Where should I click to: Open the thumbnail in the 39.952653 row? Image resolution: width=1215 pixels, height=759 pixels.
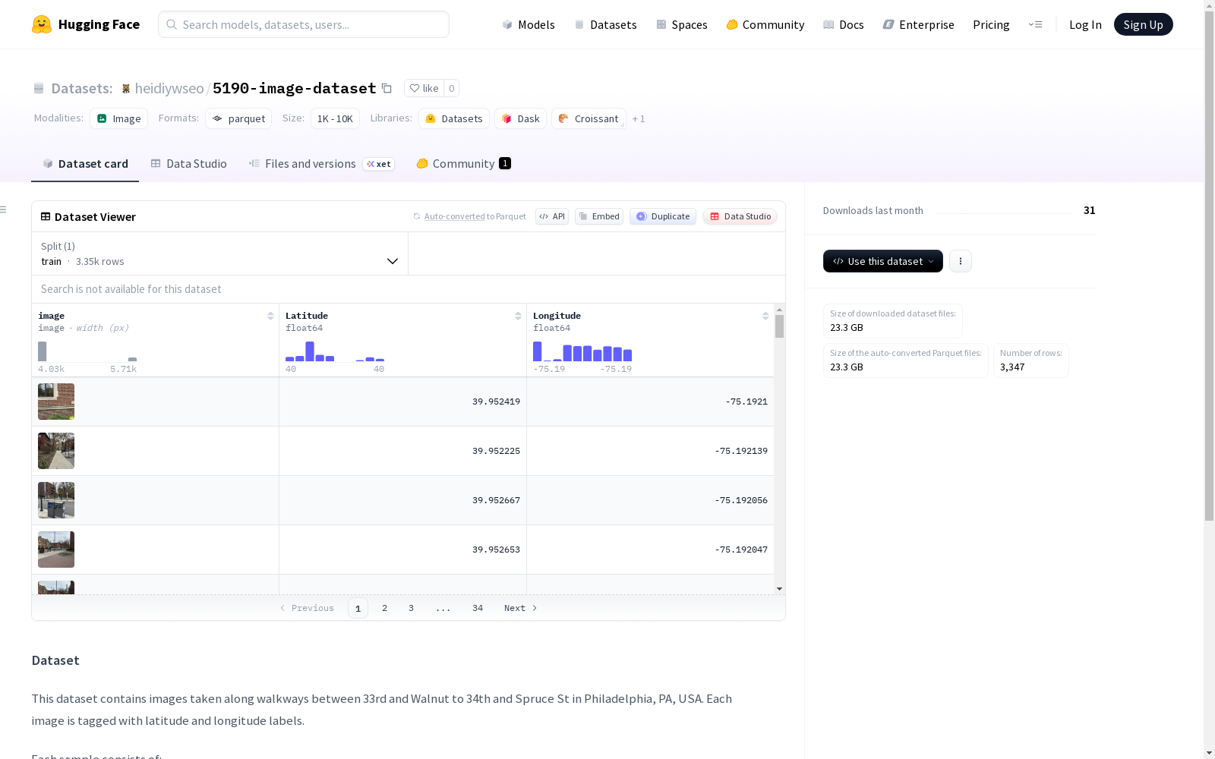coord(56,550)
